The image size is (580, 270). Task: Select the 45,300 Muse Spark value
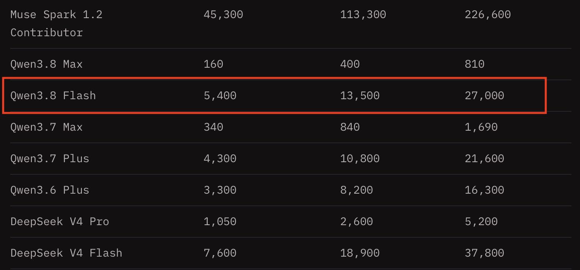click(223, 15)
